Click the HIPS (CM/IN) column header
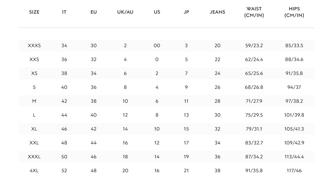Viewport: 329px width, 188px height. click(x=294, y=12)
